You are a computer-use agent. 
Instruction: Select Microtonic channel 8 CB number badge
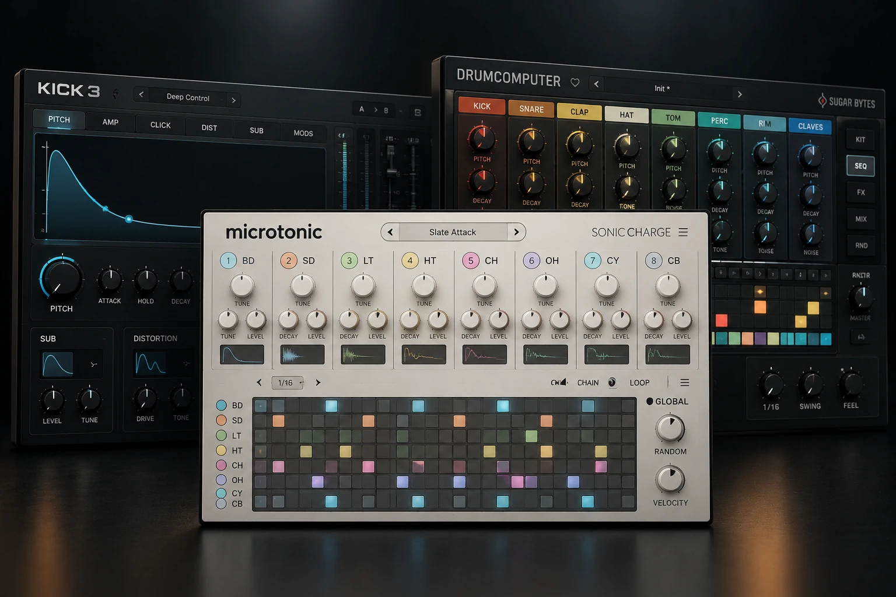(653, 261)
